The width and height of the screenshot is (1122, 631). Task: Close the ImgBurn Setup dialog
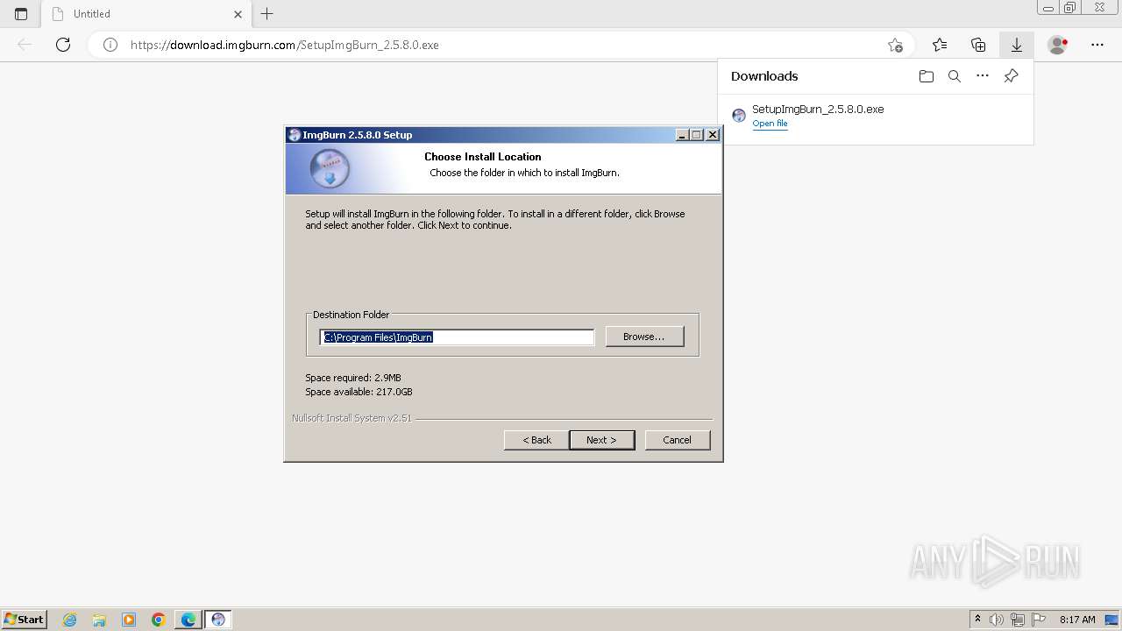713,135
